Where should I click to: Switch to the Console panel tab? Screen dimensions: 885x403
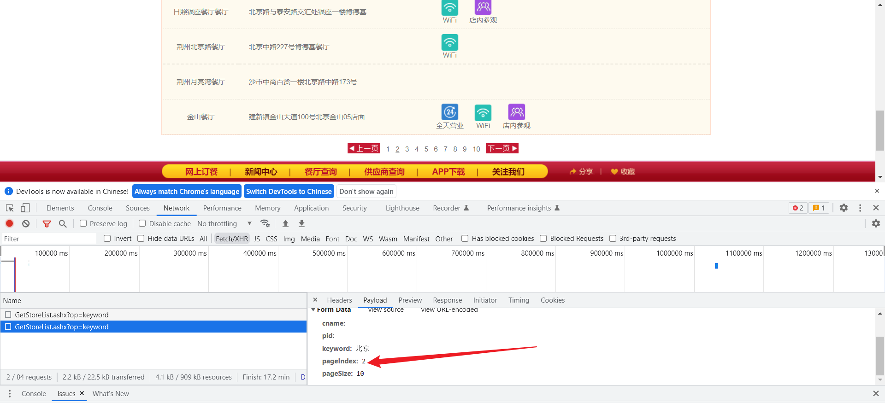click(100, 208)
